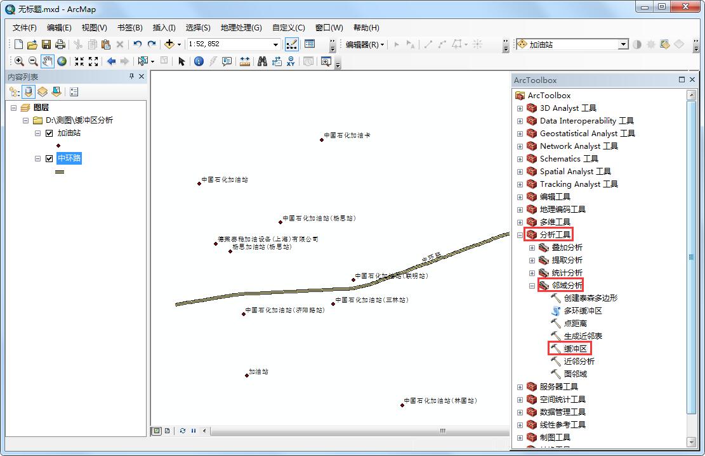This screenshot has width=705, height=456.
Task: Open the 帮助(H) menu
Action: pos(366,27)
